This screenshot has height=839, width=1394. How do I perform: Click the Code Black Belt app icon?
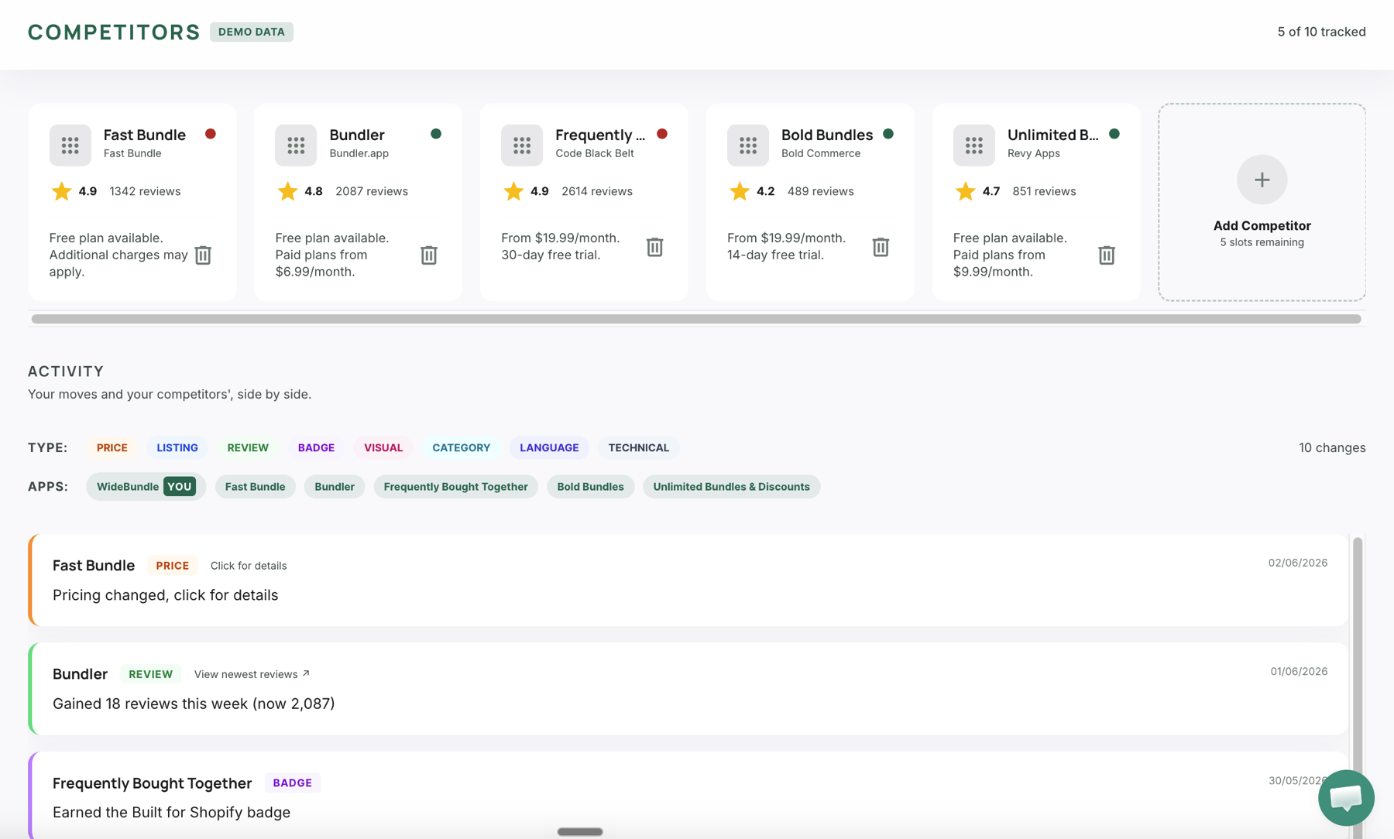pos(522,145)
